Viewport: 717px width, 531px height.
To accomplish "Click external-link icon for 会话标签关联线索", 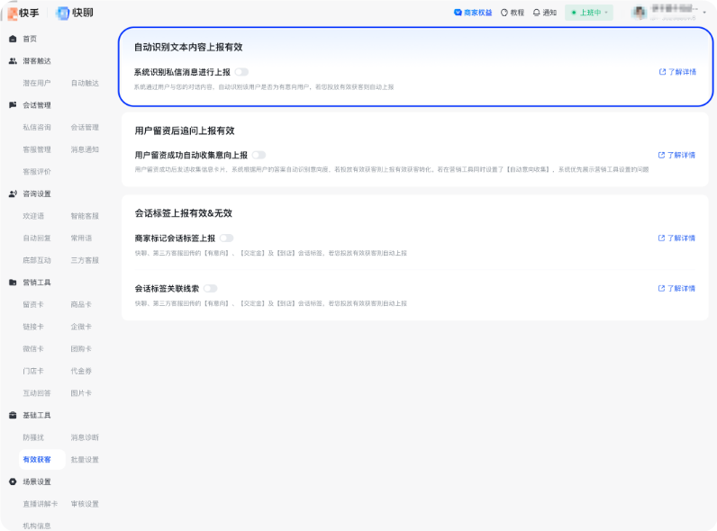I will pyautogui.click(x=661, y=289).
